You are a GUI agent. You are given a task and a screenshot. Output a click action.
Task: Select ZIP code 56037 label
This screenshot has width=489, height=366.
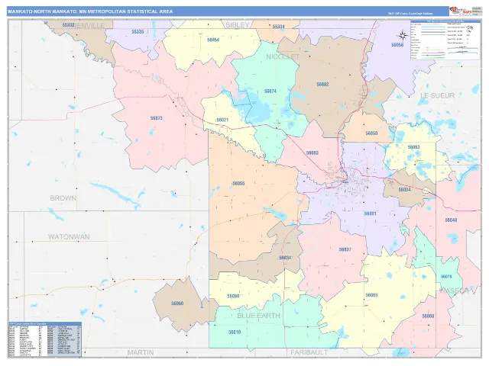click(345, 249)
